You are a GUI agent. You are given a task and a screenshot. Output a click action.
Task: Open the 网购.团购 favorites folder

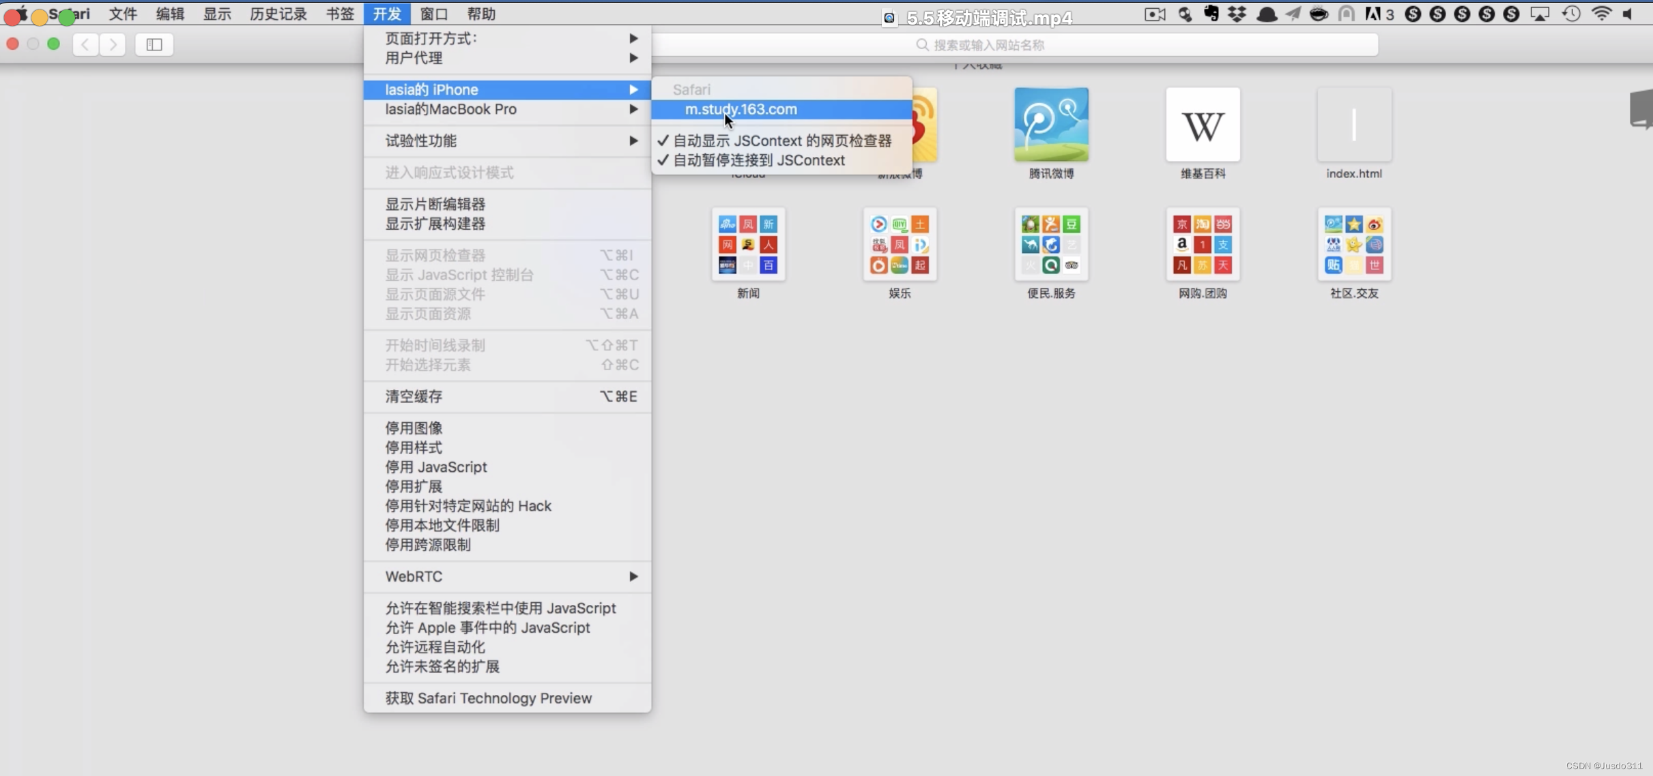pyautogui.click(x=1203, y=244)
